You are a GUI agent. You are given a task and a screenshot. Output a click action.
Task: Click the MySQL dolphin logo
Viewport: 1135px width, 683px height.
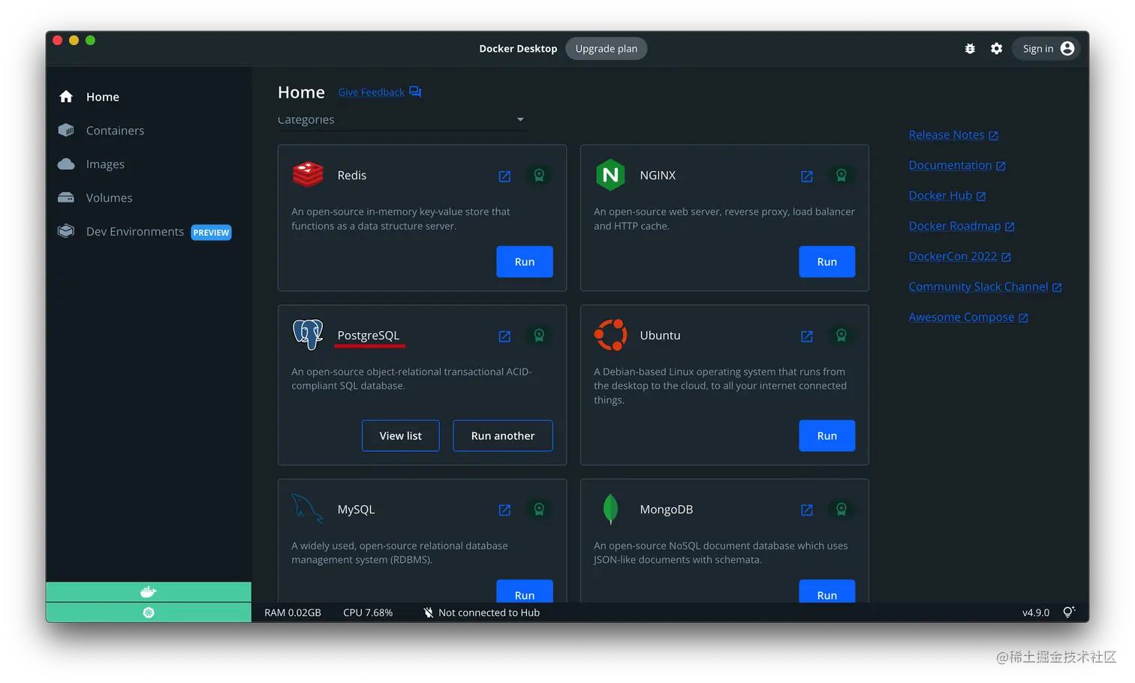click(308, 509)
